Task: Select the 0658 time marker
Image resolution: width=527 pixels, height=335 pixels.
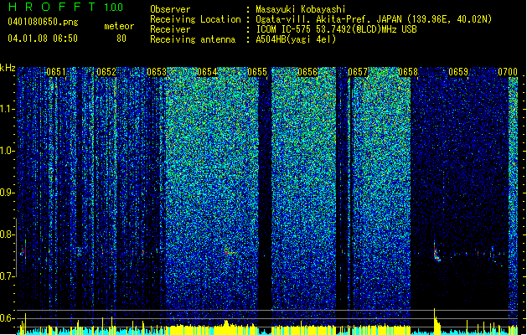Action: coord(408,72)
